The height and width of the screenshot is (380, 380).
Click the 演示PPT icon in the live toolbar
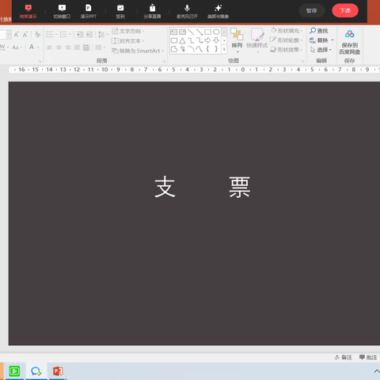click(x=89, y=8)
